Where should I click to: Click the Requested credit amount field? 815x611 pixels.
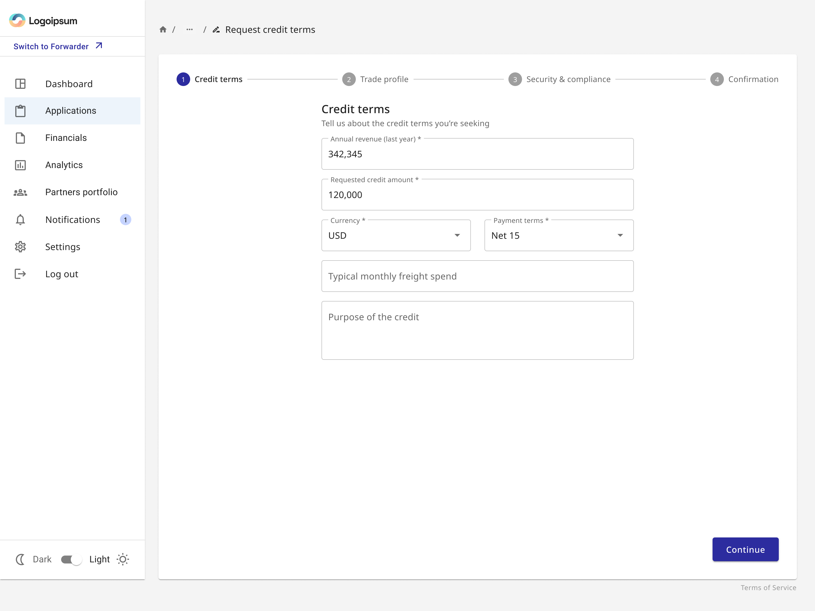coord(477,195)
